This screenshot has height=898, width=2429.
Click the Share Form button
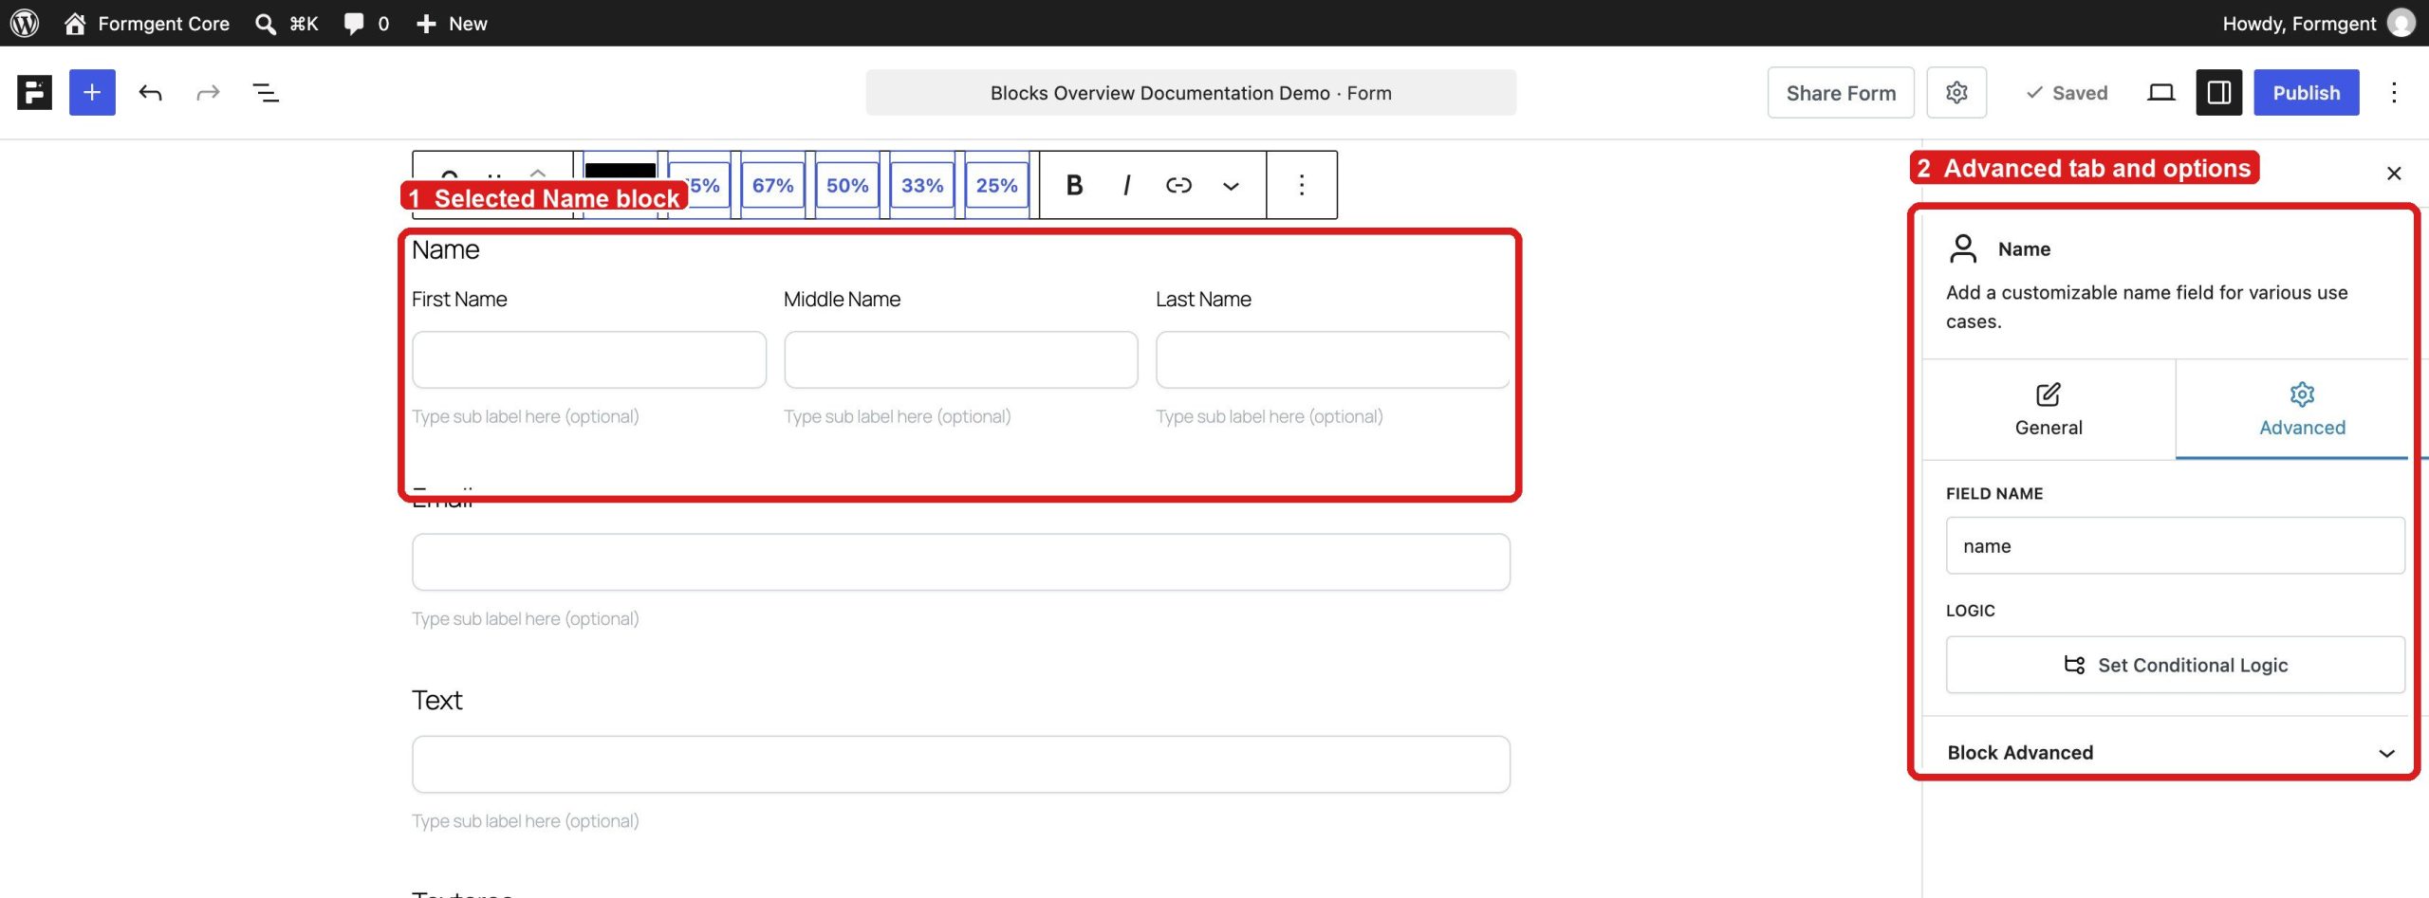click(1841, 92)
